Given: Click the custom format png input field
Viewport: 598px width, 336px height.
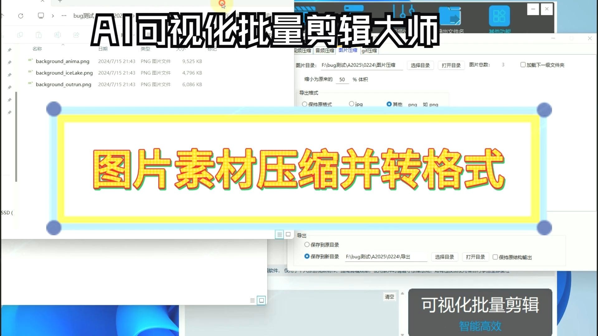Looking at the screenshot, I should [x=413, y=105].
